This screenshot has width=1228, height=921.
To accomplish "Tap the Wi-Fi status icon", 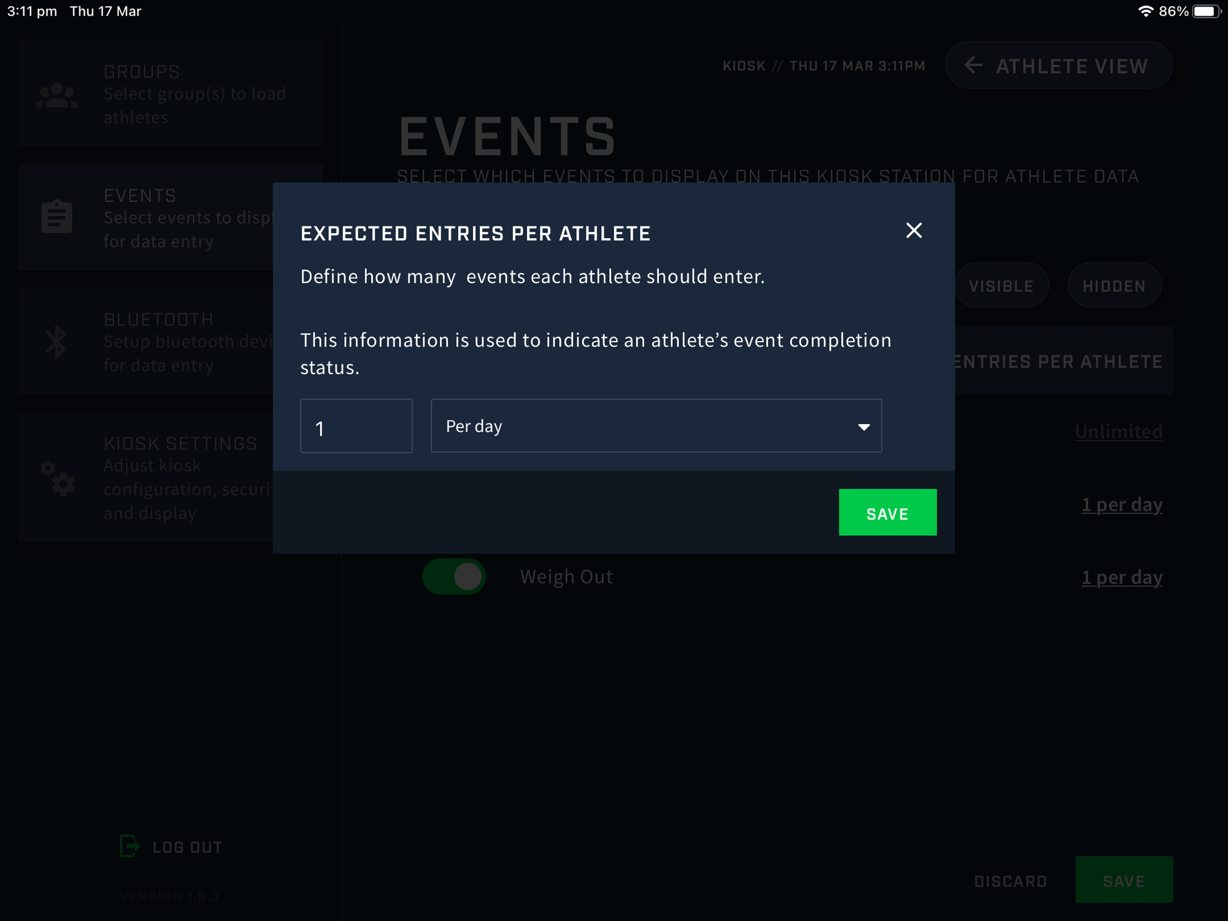I will 1145,11.
